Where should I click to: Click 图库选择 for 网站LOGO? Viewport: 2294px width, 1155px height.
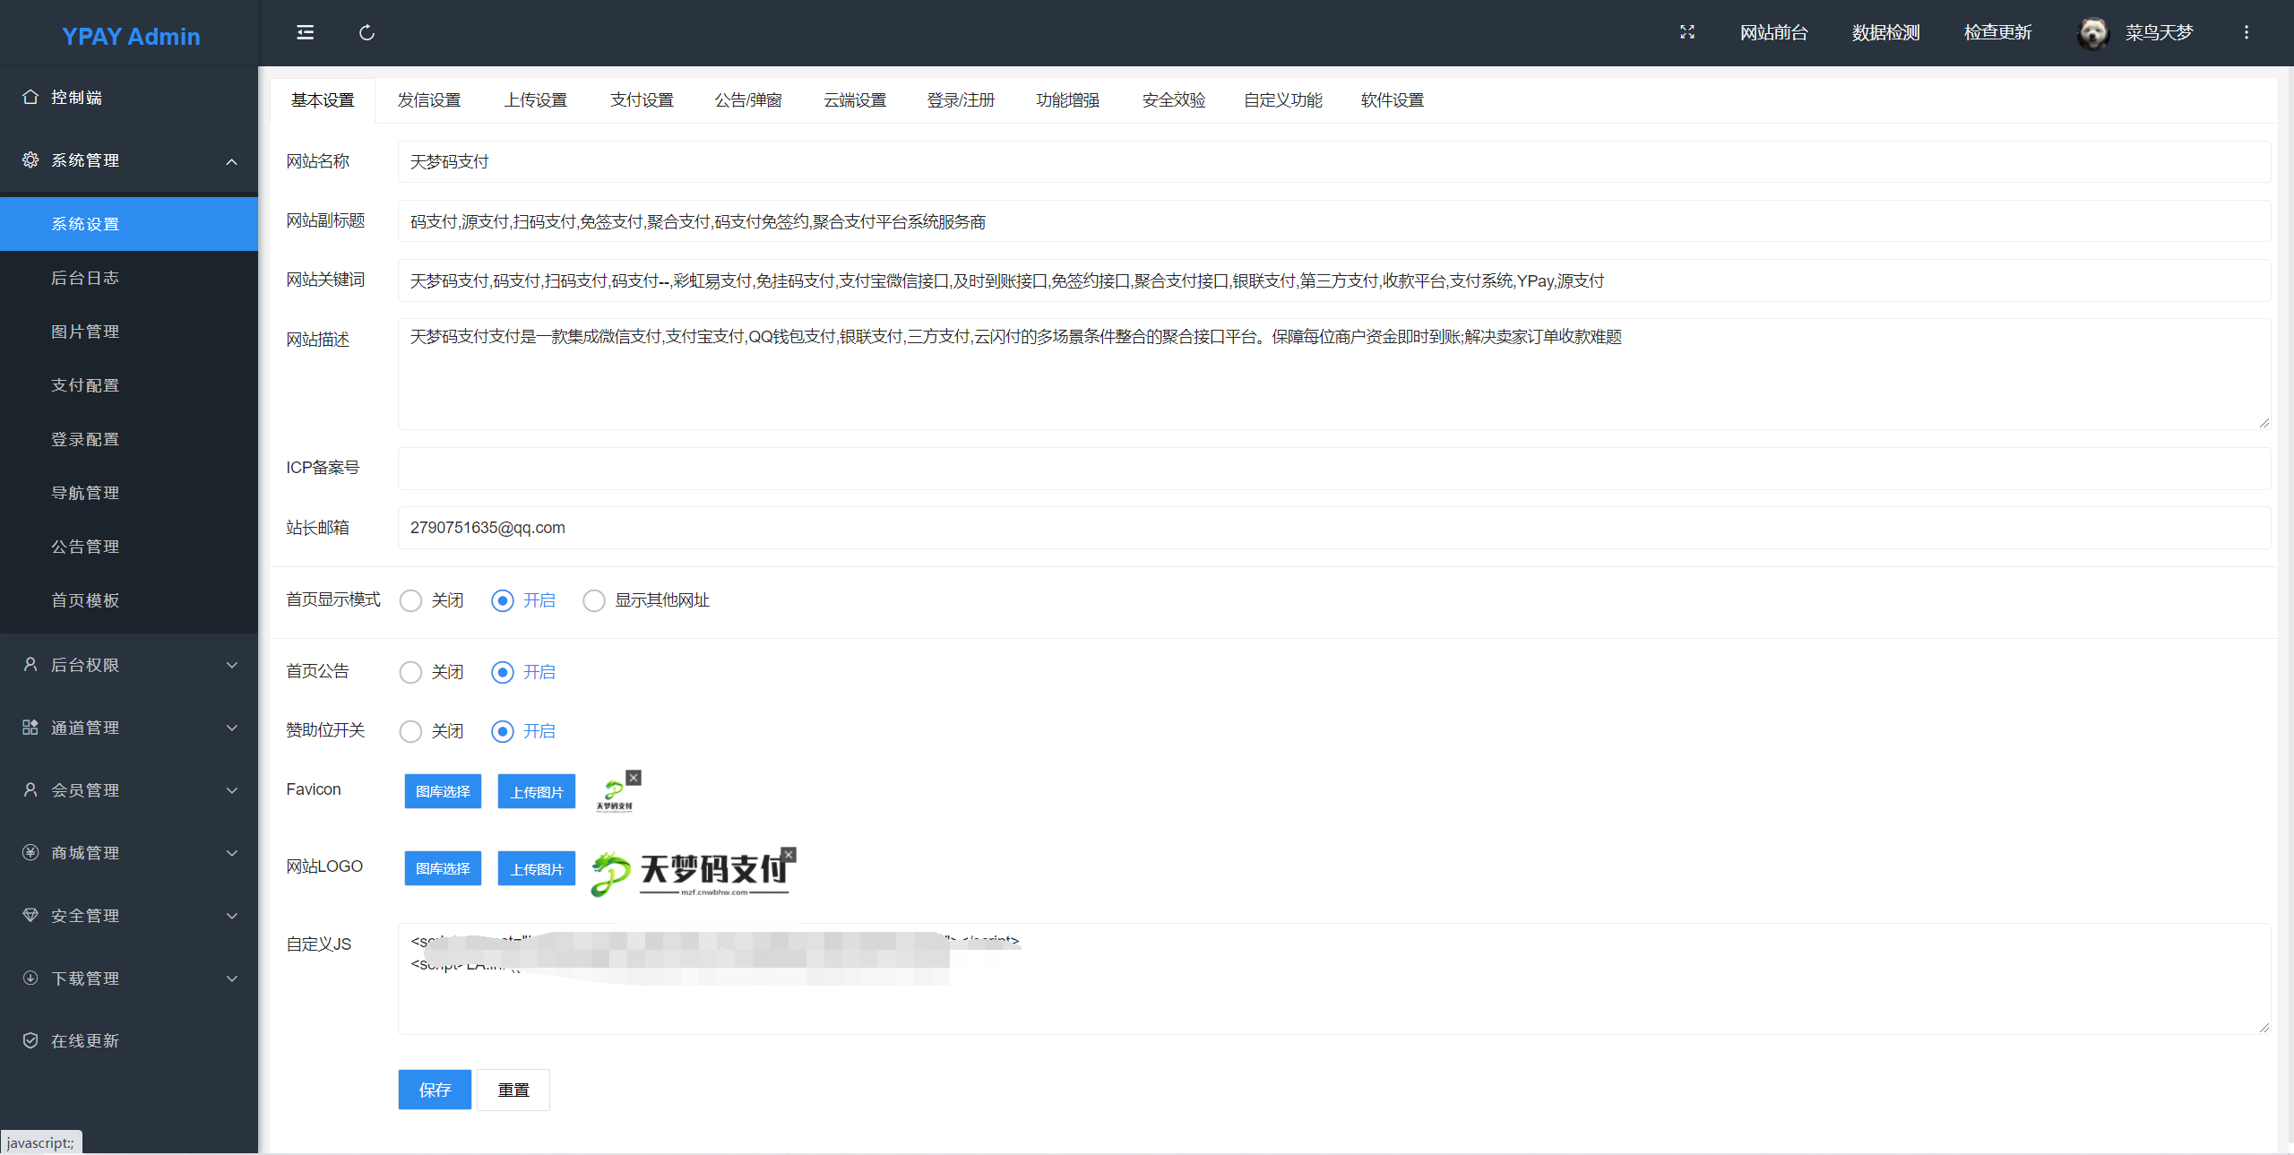click(443, 868)
